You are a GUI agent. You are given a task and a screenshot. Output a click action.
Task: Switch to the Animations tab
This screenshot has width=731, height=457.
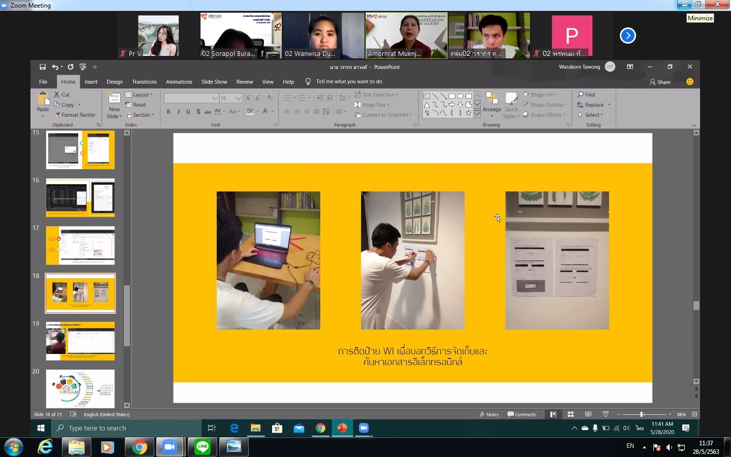(x=179, y=82)
